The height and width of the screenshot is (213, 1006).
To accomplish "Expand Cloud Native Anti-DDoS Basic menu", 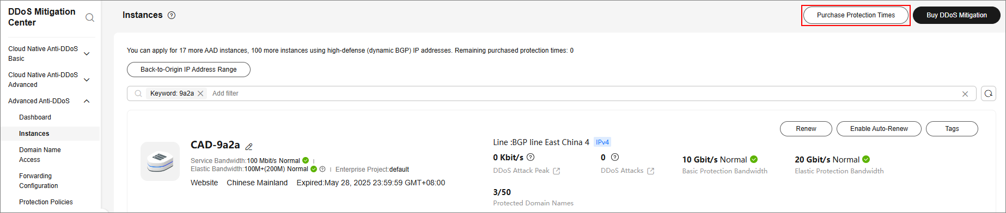I will click(87, 54).
